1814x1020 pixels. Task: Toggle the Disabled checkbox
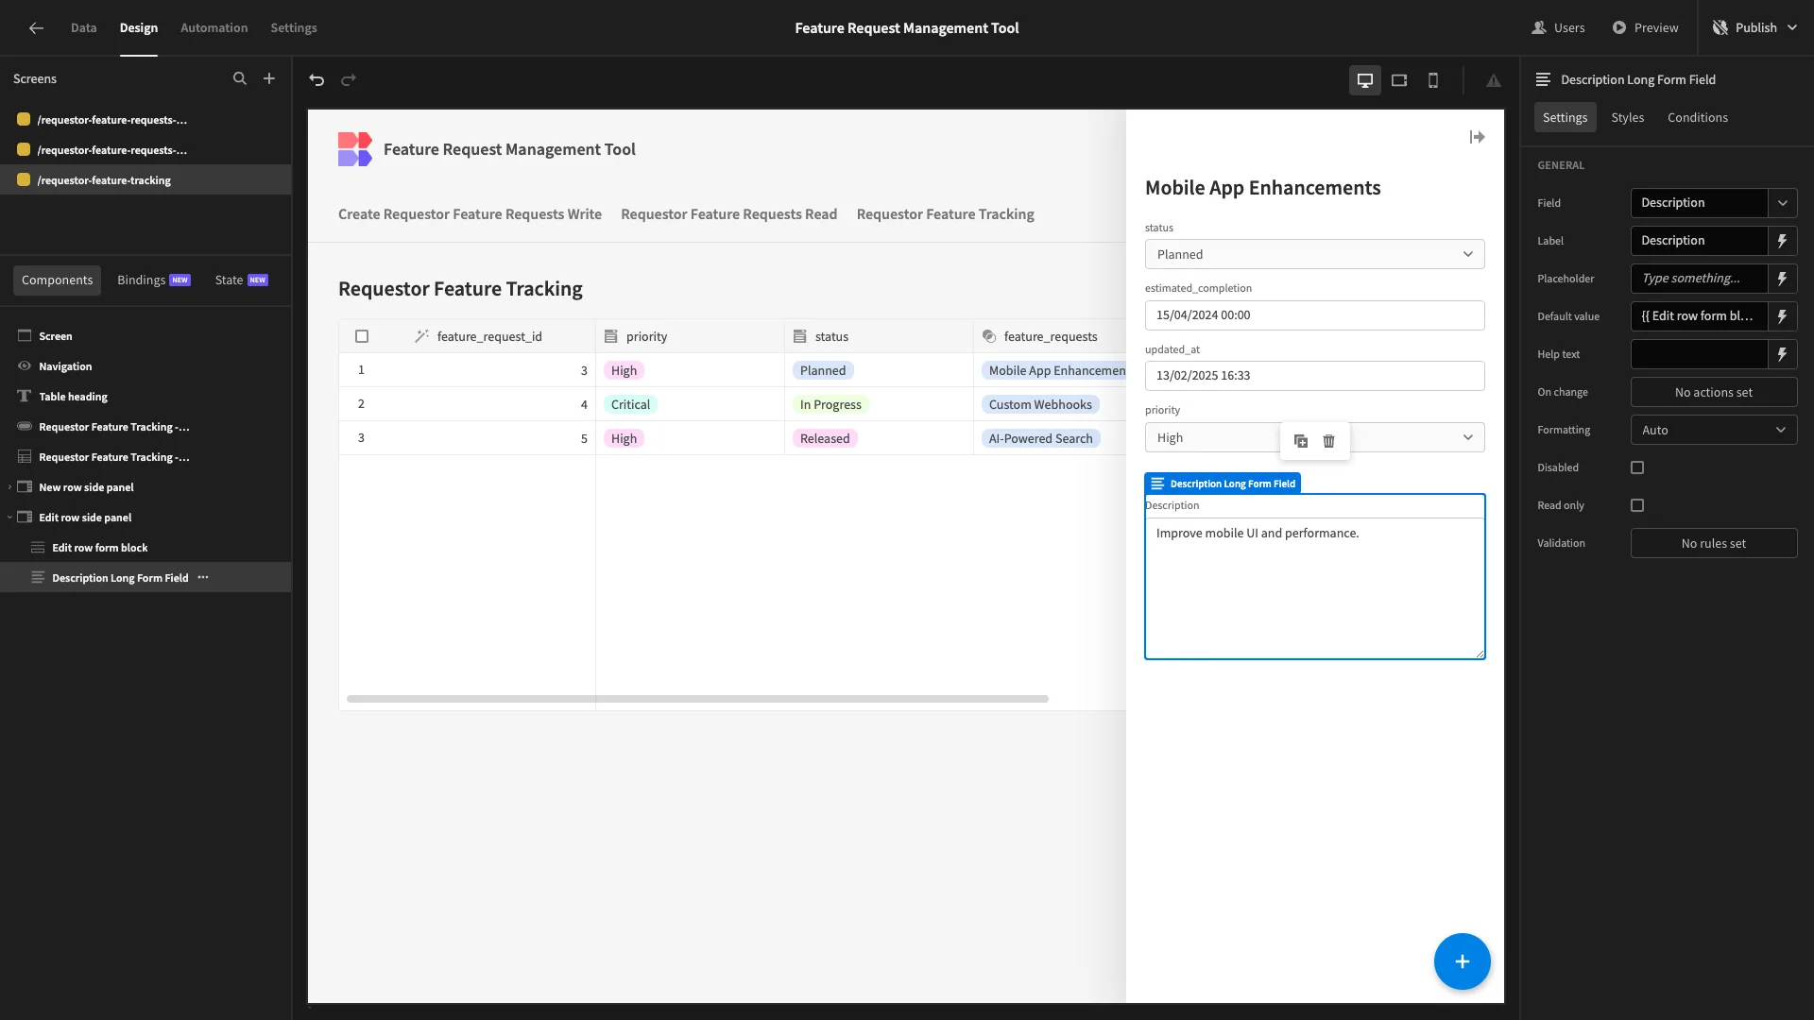(1637, 467)
